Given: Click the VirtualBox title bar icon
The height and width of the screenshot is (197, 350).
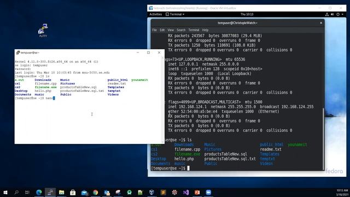Looking at the screenshot, I should coord(151,8).
